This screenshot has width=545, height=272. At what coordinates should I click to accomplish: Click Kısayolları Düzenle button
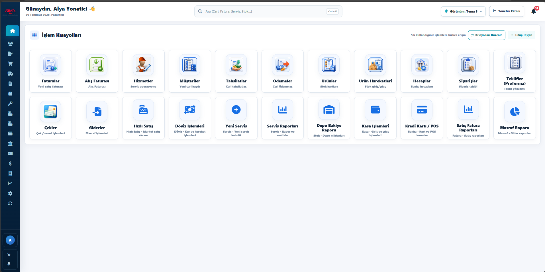[x=487, y=35]
